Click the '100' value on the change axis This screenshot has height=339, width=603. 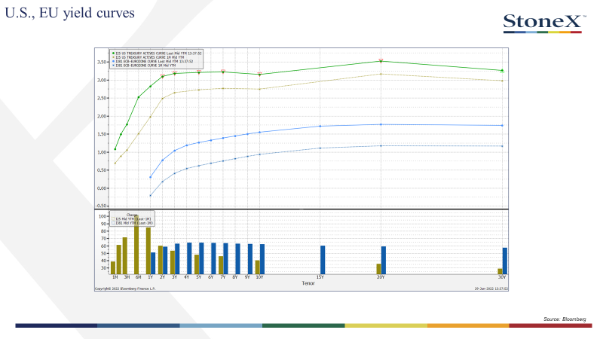click(103, 216)
